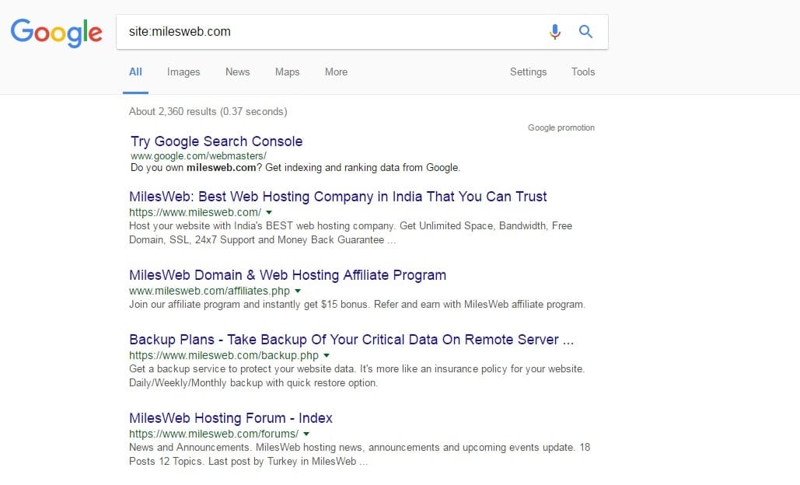Image resolution: width=800 pixels, height=485 pixels.
Task: Open the More menu
Action: tap(336, 72)
